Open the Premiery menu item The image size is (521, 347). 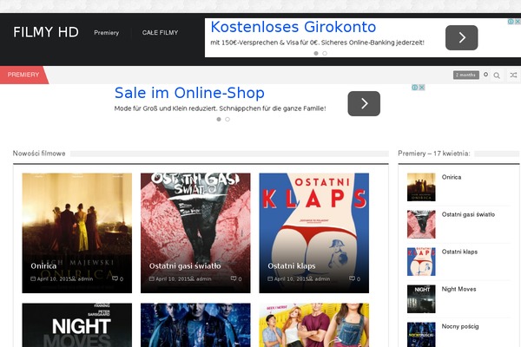tap(106, 33)
